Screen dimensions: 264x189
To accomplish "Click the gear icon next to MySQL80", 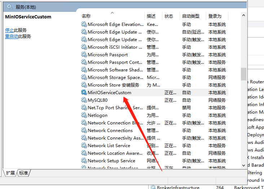I will coord(84,100).
